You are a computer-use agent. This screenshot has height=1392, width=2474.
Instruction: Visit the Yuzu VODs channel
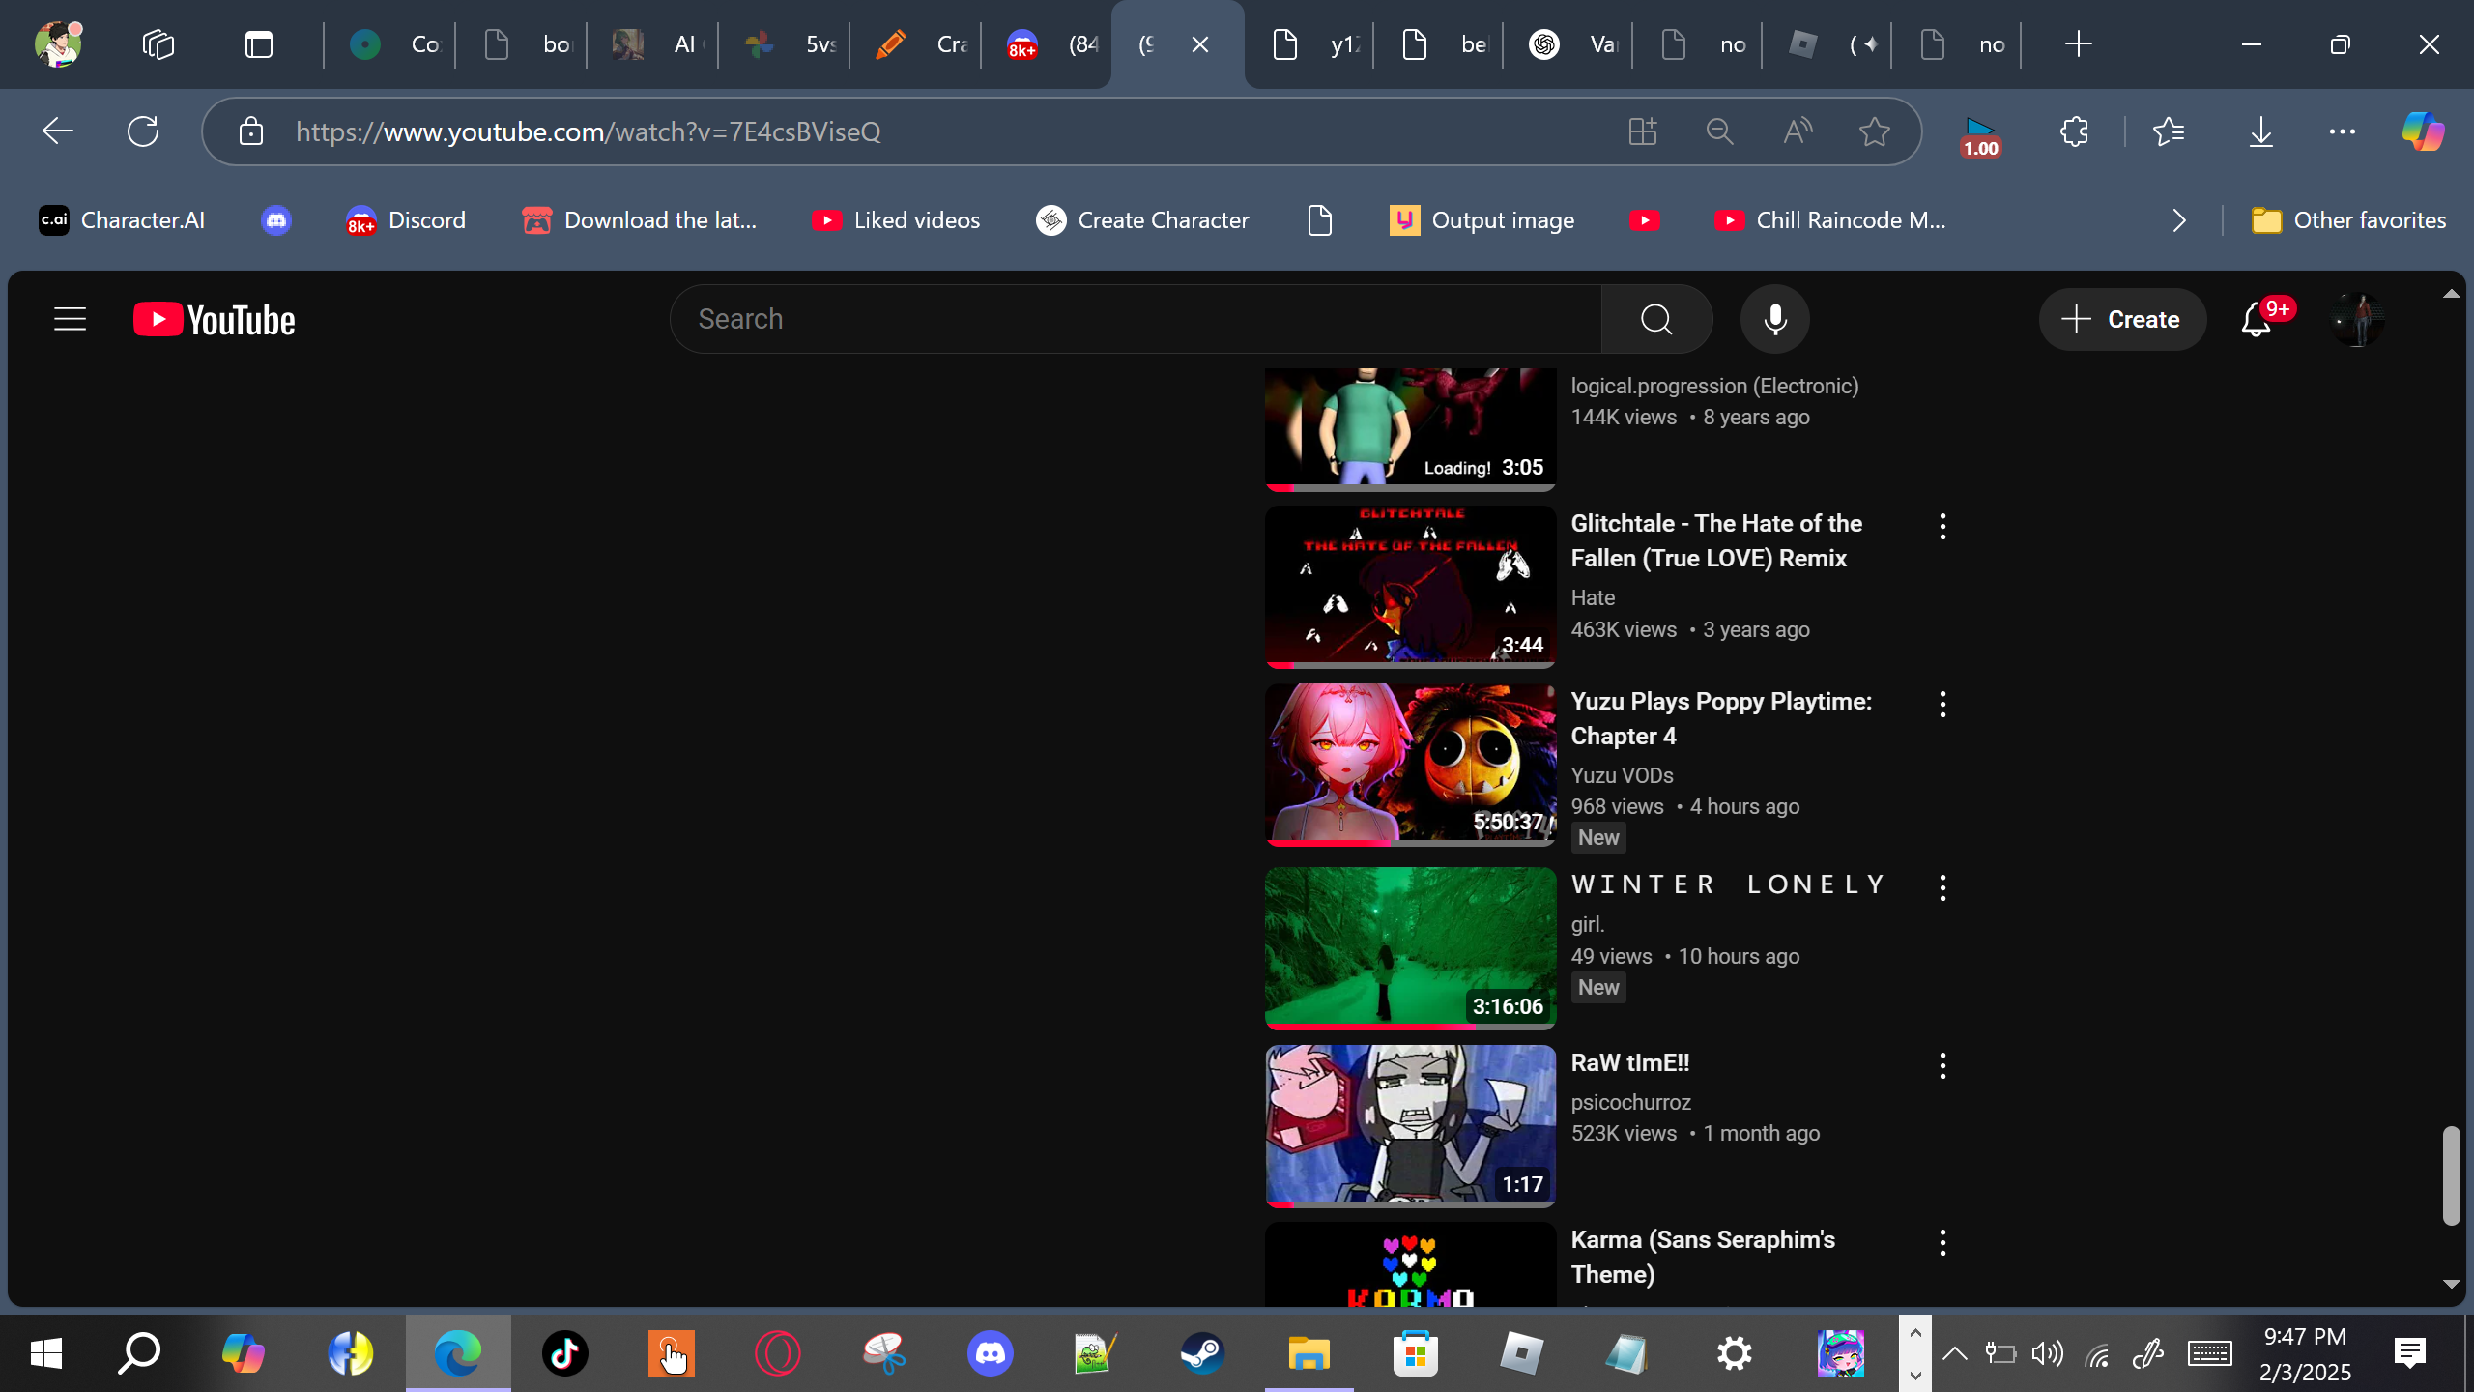[x=1622, y=775]
